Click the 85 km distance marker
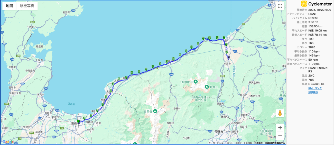Image resolution: width=334 pixels, height=145 pixels. click(x=180, y=55)
